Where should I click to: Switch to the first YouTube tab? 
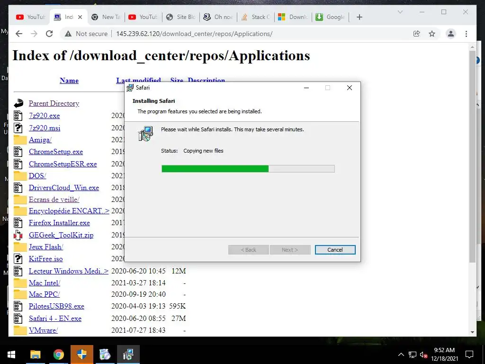[x=30, y=17]
